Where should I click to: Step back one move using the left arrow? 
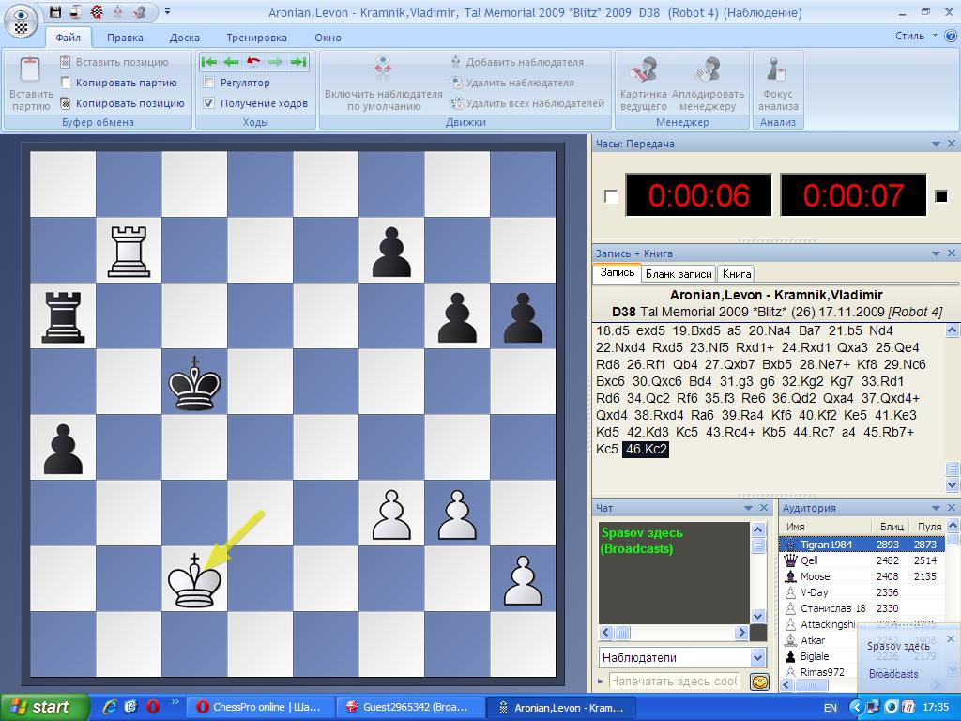[231, 62]
